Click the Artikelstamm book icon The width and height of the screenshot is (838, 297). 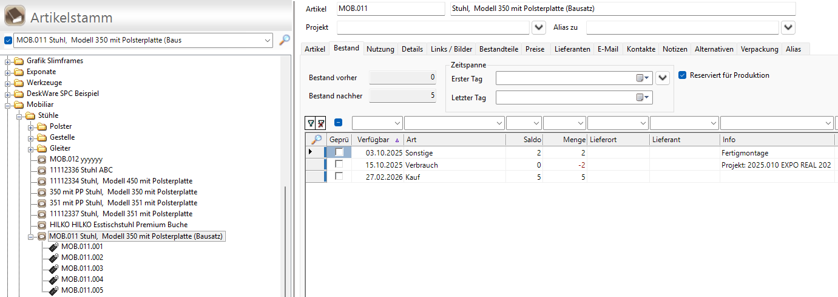(x=15, y=16)
